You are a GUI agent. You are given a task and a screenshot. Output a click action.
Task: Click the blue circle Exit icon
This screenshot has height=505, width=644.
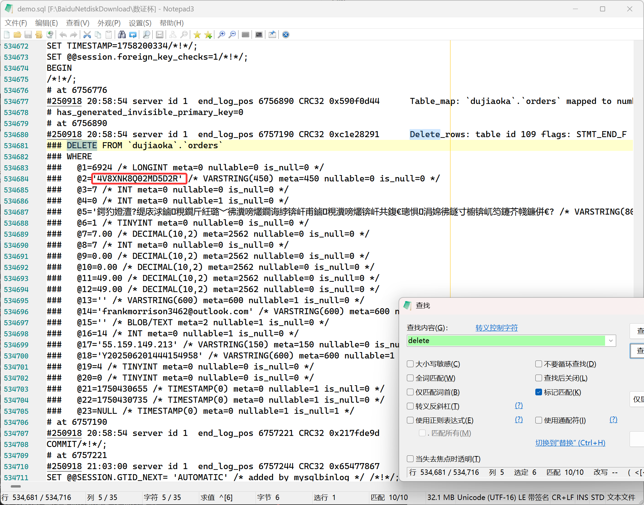click(x=286, y=35)
